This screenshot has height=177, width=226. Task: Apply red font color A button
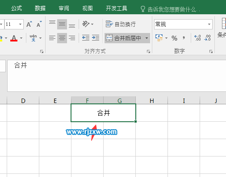pyautogui.click(x=14, y=38)
